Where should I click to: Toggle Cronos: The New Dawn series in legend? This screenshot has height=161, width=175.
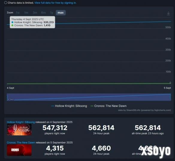pos(108,106)
